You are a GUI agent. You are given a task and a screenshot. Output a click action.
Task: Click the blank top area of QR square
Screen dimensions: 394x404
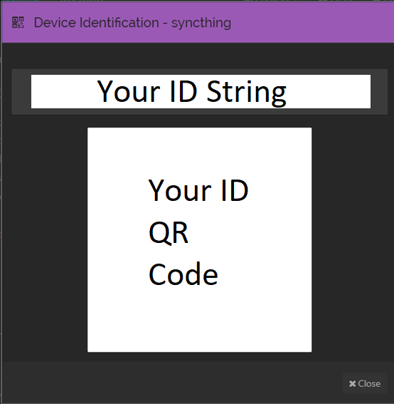[200, 152]
